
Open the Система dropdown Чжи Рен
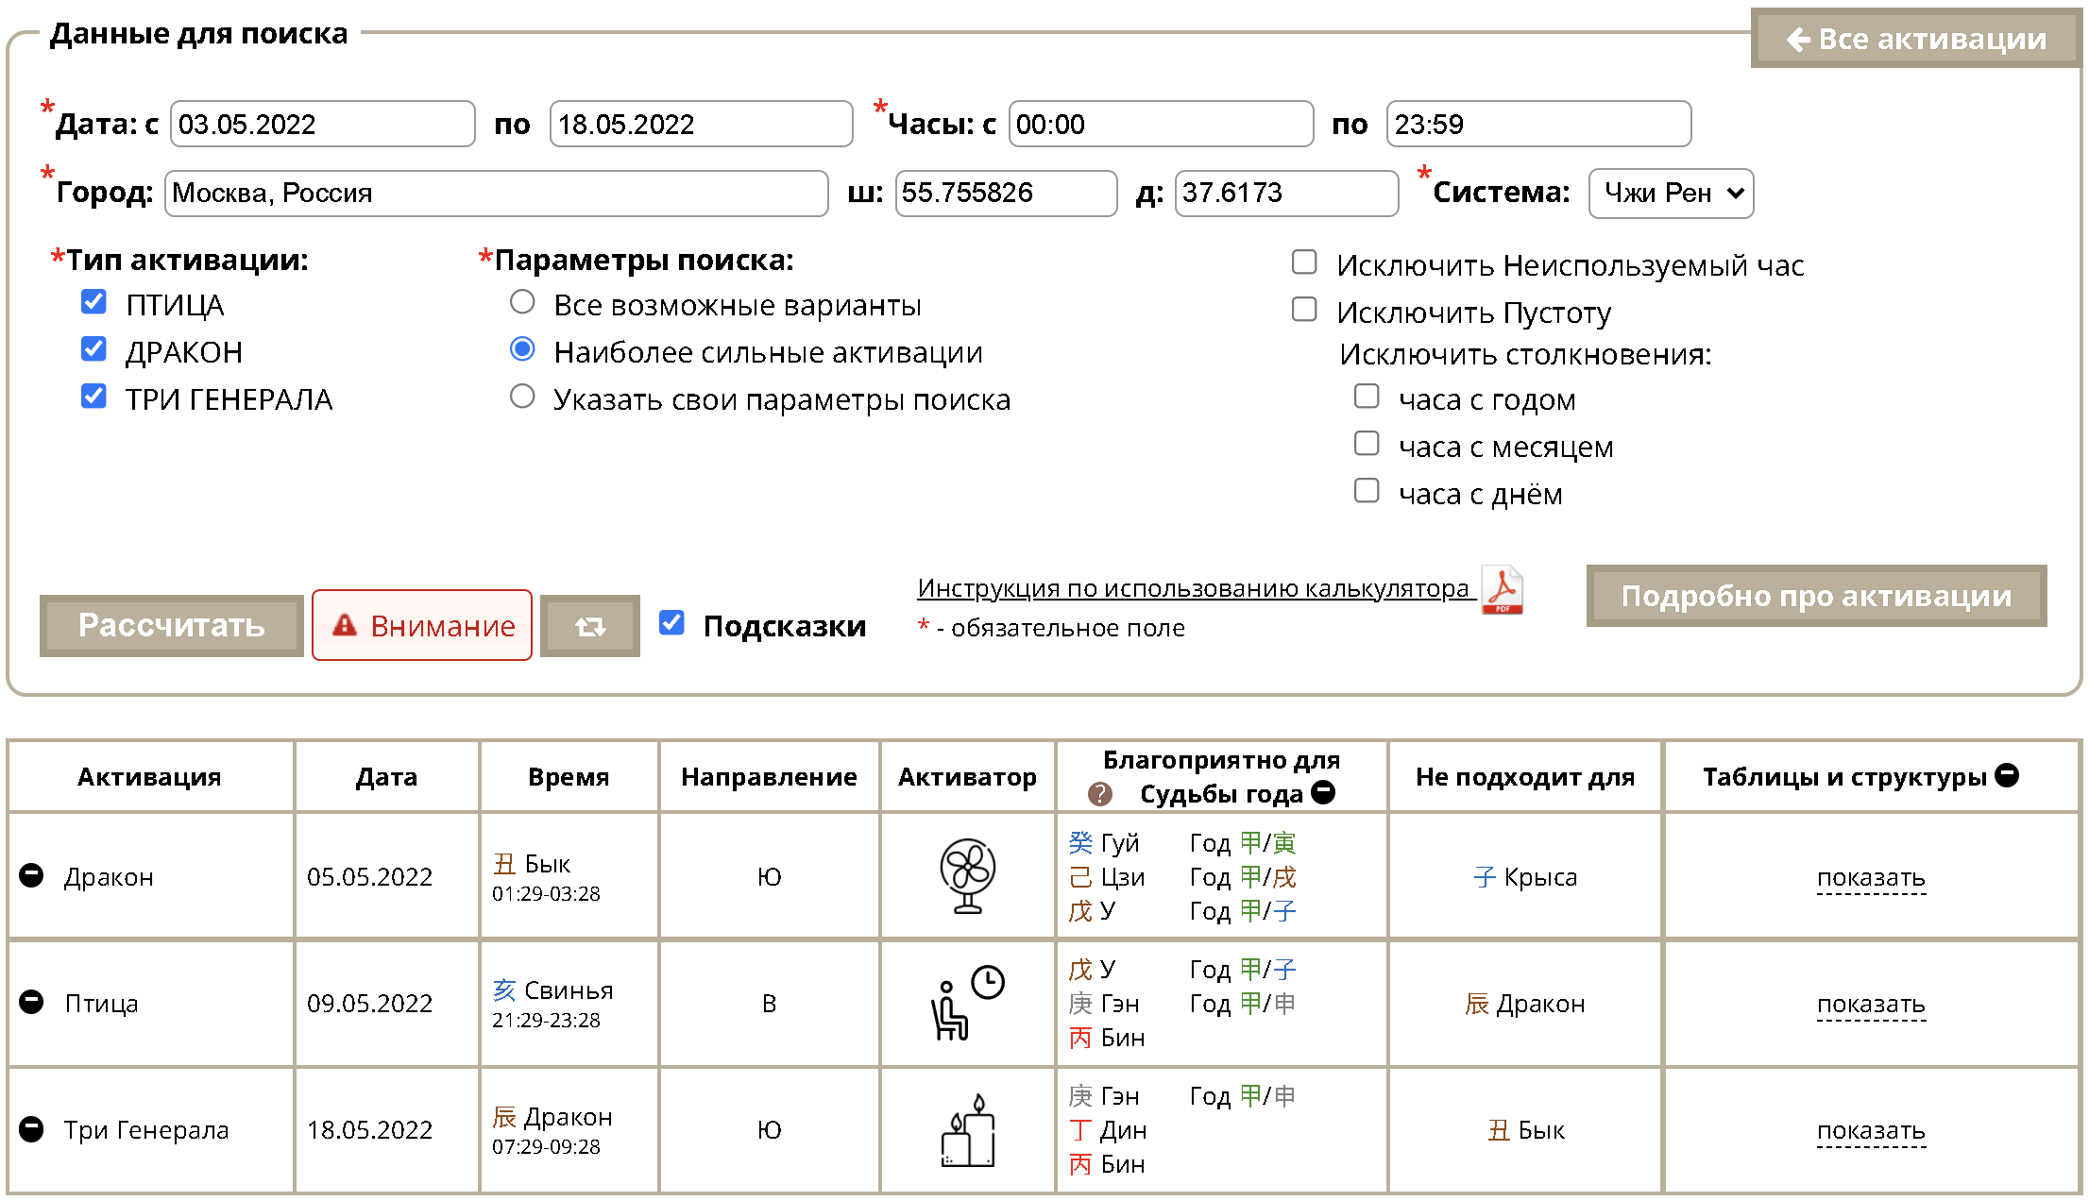1671,194
